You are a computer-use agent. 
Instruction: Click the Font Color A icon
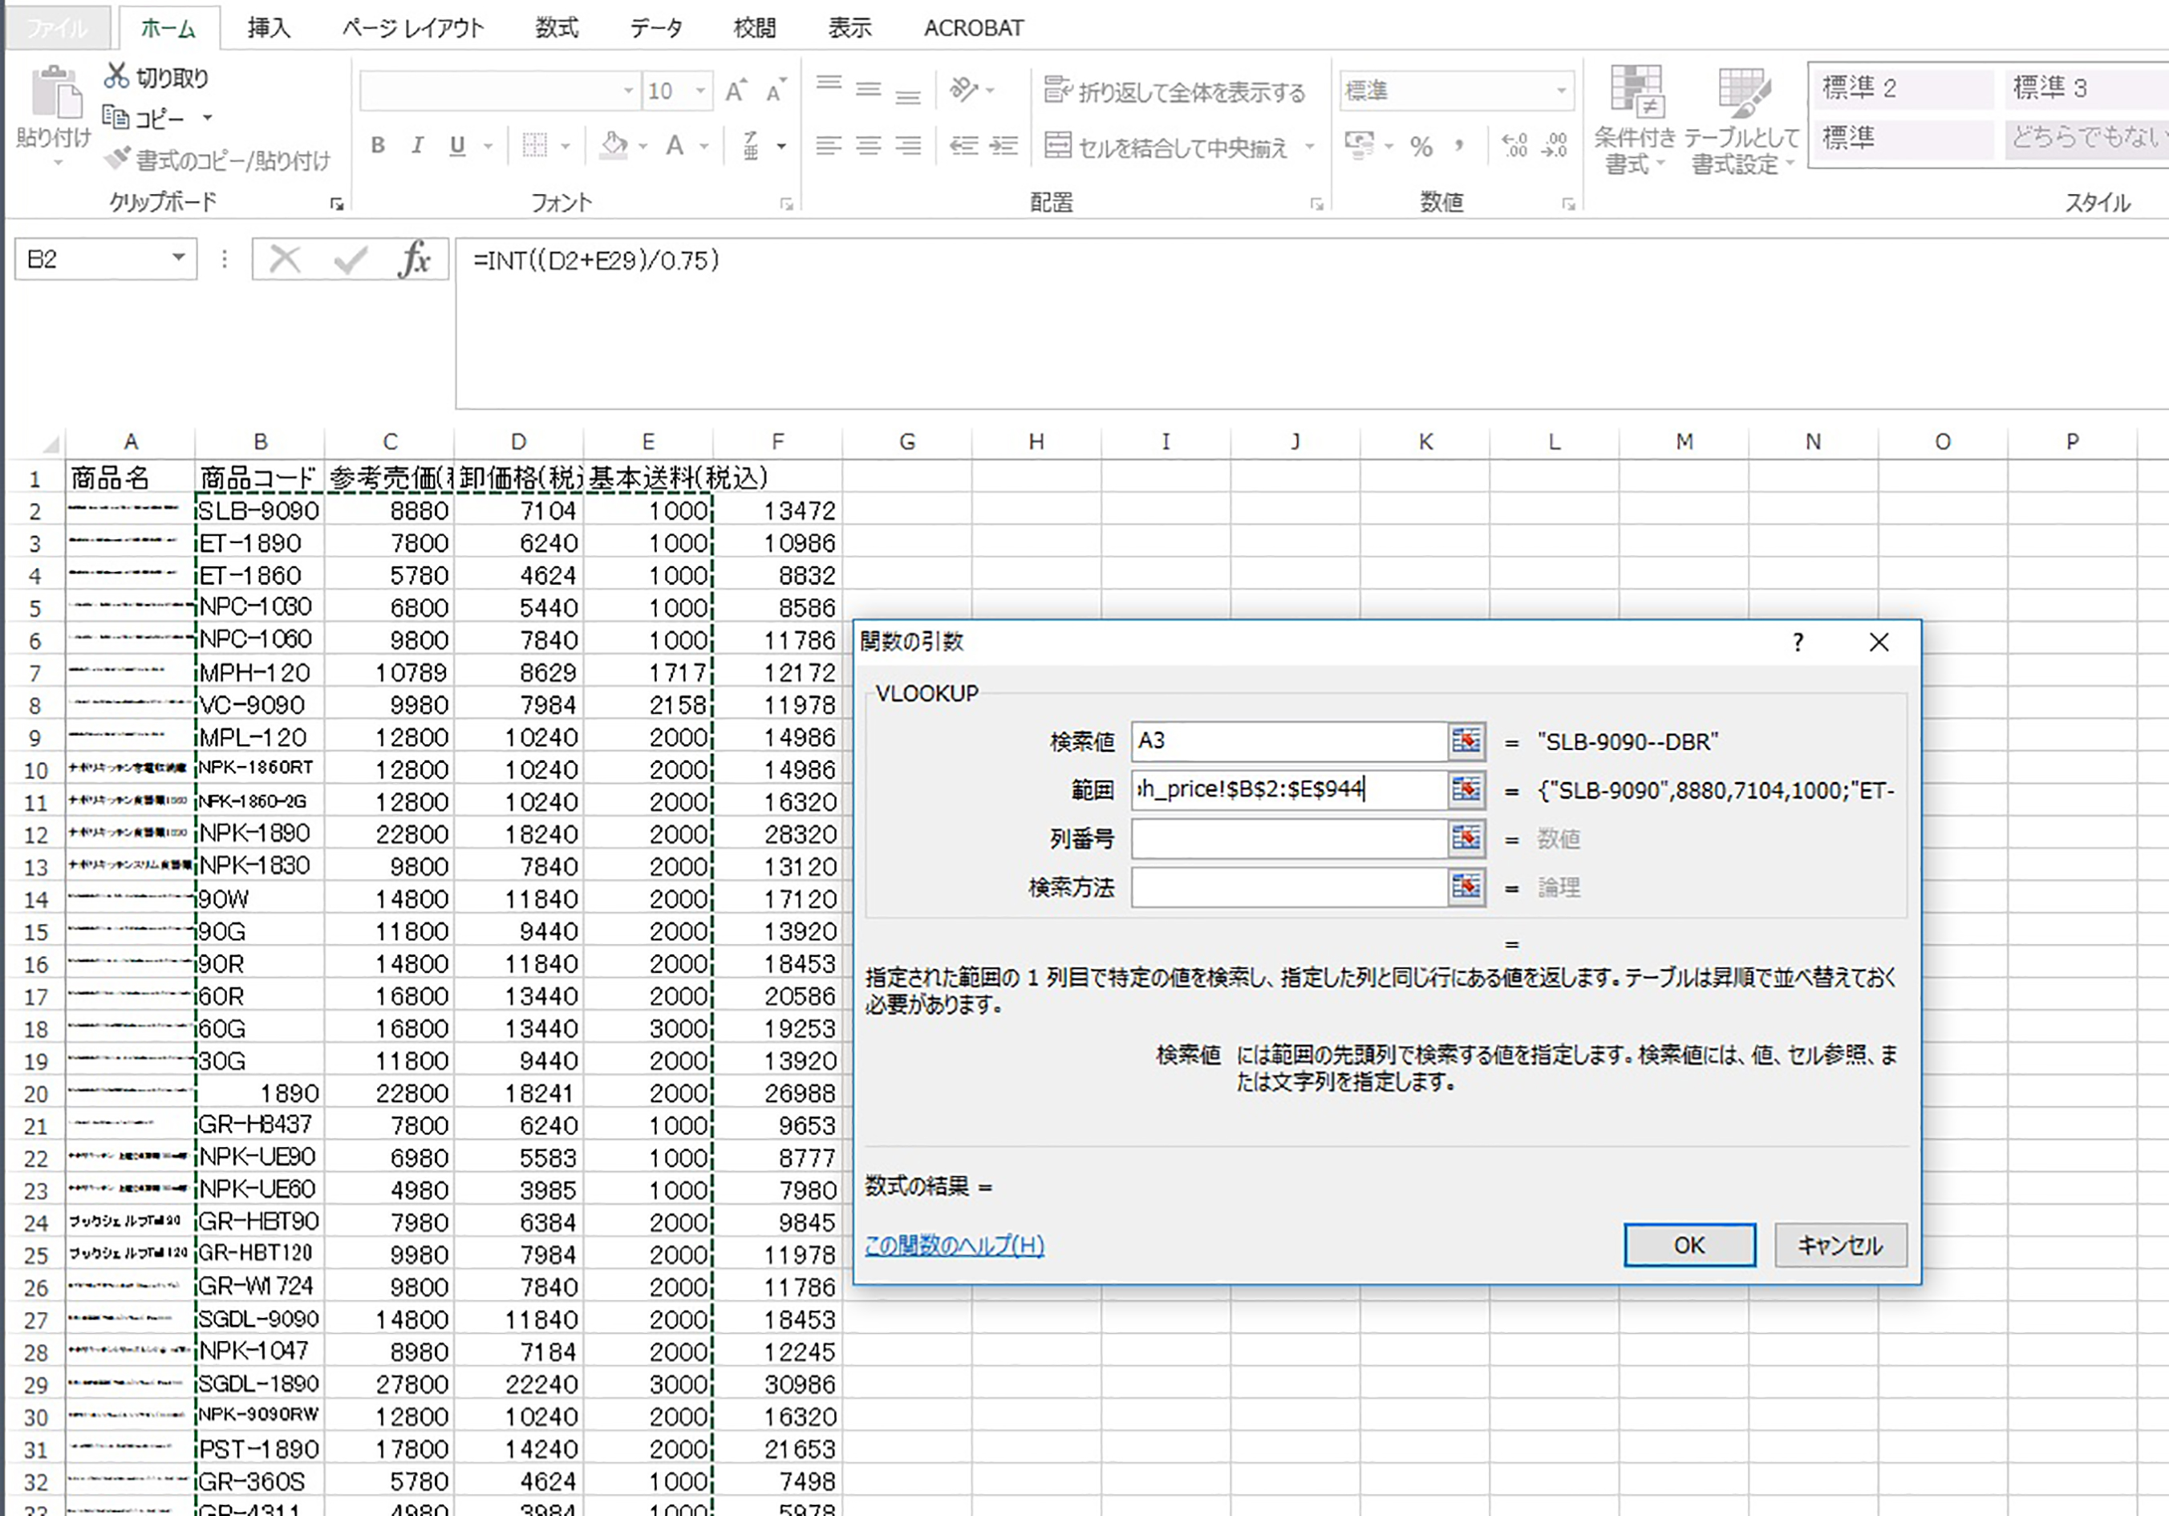click(x=675, y=145)
